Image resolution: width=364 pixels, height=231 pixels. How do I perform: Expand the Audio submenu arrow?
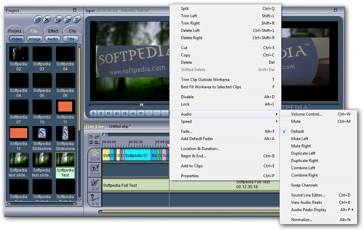click(x=276, y=114)
